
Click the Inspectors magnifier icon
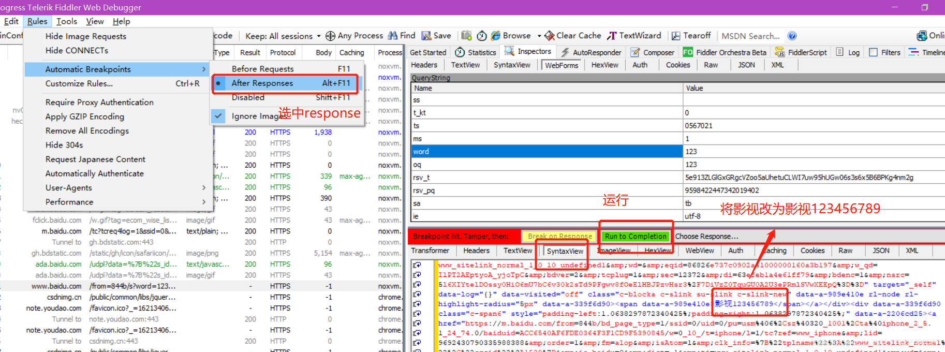click(x=509, y=51)
